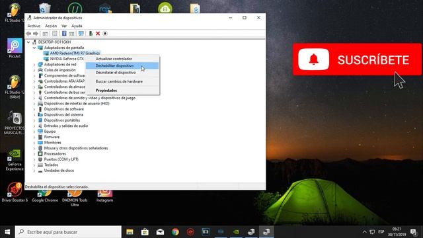
Task: Select Dispositivos de software row
Action: [x=63, y=109]
